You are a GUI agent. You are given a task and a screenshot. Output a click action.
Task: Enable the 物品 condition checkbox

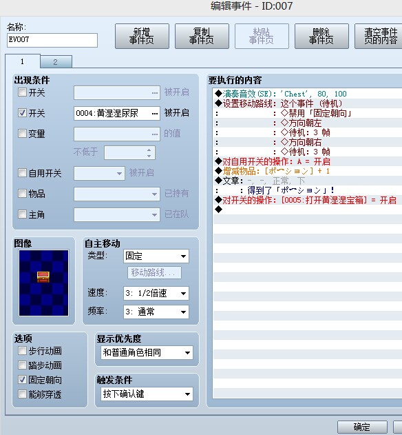(22, 193)
